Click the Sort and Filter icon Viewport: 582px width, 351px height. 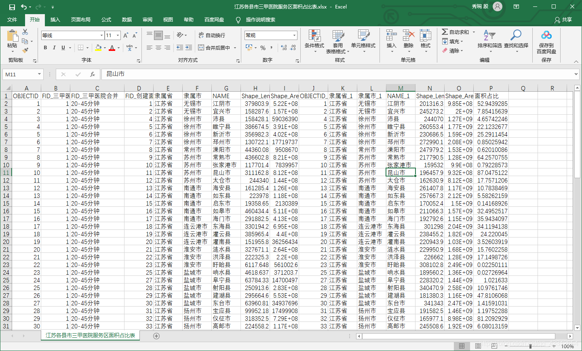point(489,36)
